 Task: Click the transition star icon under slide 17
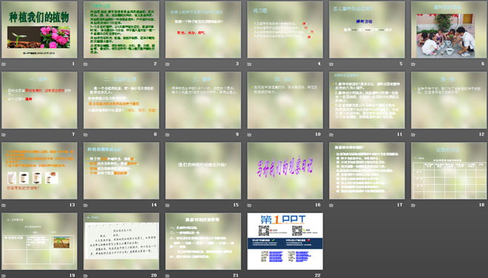point(331,205)
